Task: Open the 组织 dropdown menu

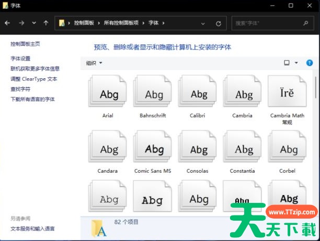Action: pos(94,63)
